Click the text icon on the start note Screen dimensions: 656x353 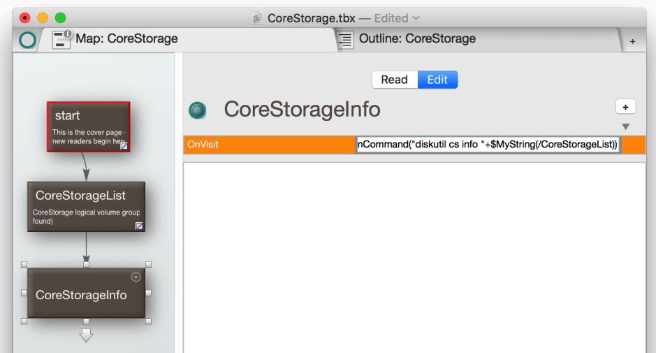pos(124,146)
